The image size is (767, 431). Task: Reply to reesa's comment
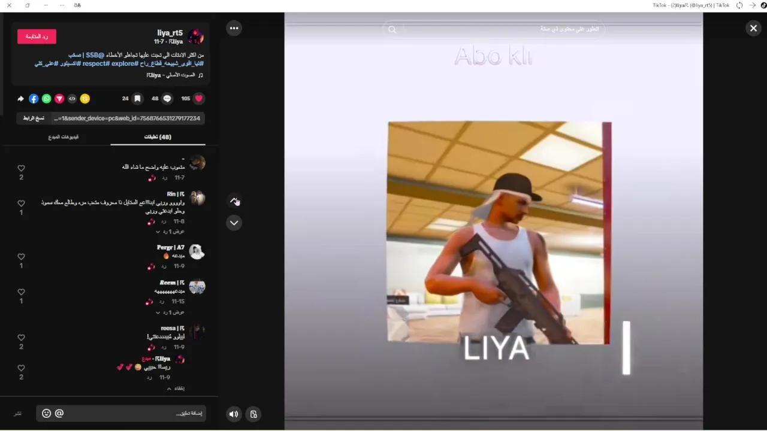164,347
